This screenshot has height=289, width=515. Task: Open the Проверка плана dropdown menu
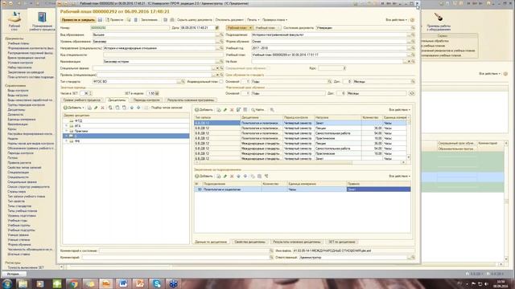(x=275, y=20)
